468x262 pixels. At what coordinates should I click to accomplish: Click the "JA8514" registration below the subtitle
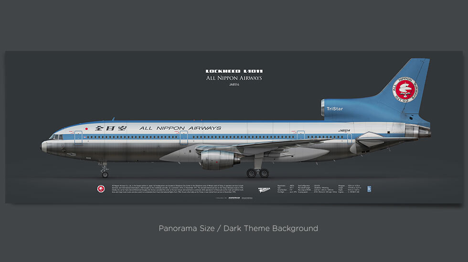pos(234,85)
